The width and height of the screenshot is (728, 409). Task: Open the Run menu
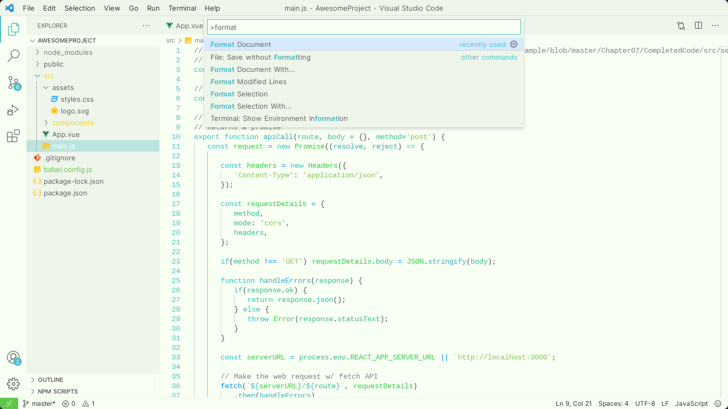click(153, 8)
